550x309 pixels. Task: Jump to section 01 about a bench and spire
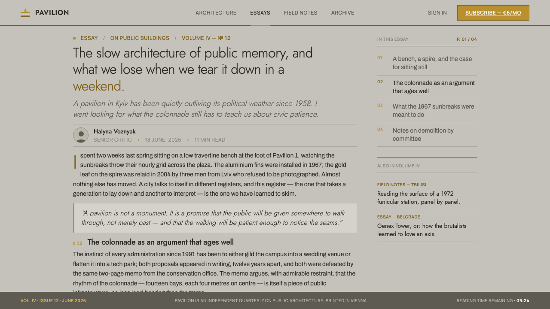click(427, 63)
